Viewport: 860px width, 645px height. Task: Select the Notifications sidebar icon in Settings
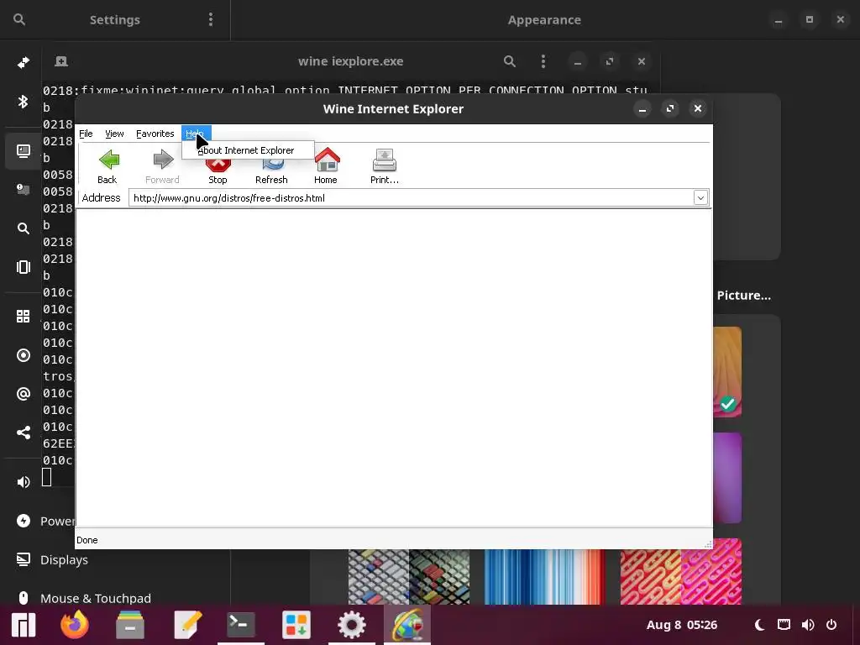(23, 189)
